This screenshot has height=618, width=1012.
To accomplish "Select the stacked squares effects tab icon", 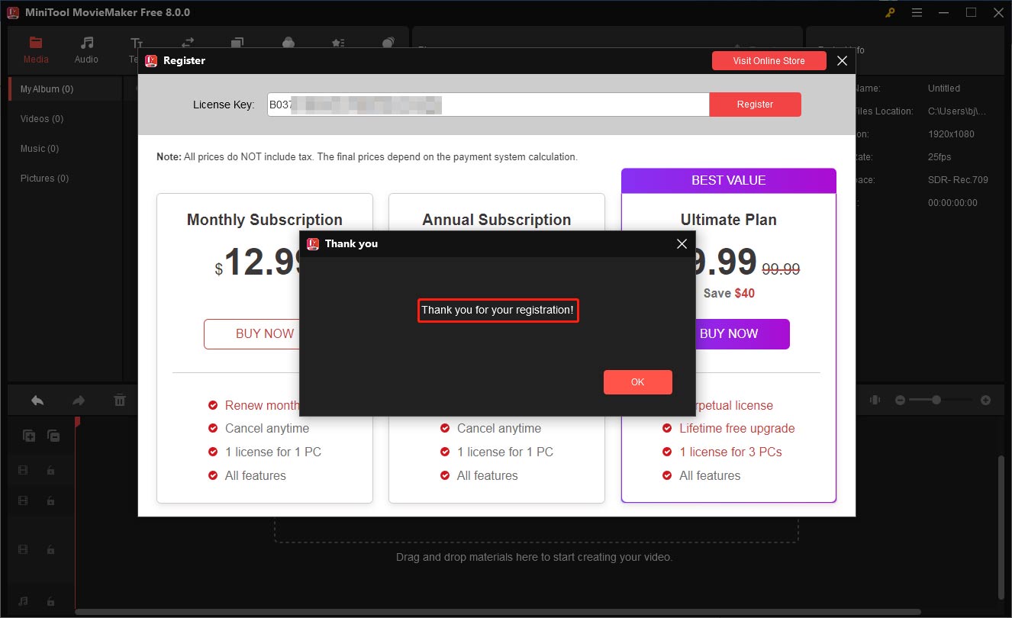I will pyautogui.click(x=237, y=43).
